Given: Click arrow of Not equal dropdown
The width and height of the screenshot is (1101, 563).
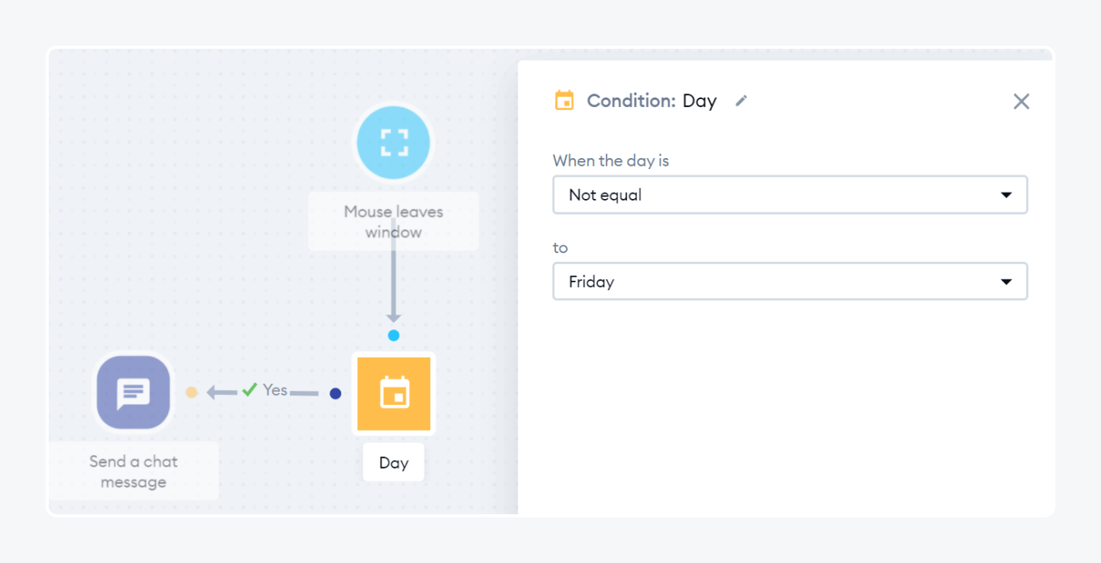Looking at the screenshot, I should pos(1006,195).
